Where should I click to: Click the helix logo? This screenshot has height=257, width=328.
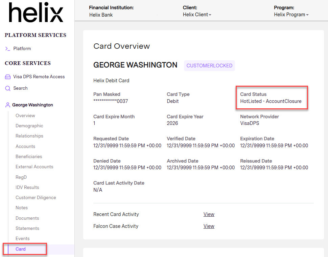(36, 14)
